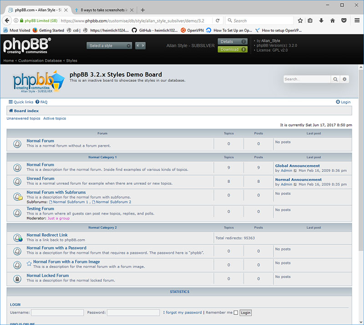Click previous style arrow in demo bar
Image resolution: width=364 pixels, height=325 pixels.
pos(138,46)
